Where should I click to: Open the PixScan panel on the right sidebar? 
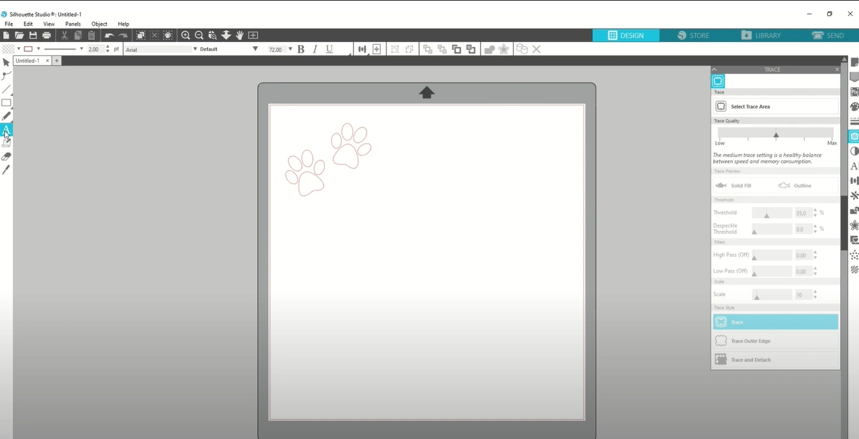(854, 91)
